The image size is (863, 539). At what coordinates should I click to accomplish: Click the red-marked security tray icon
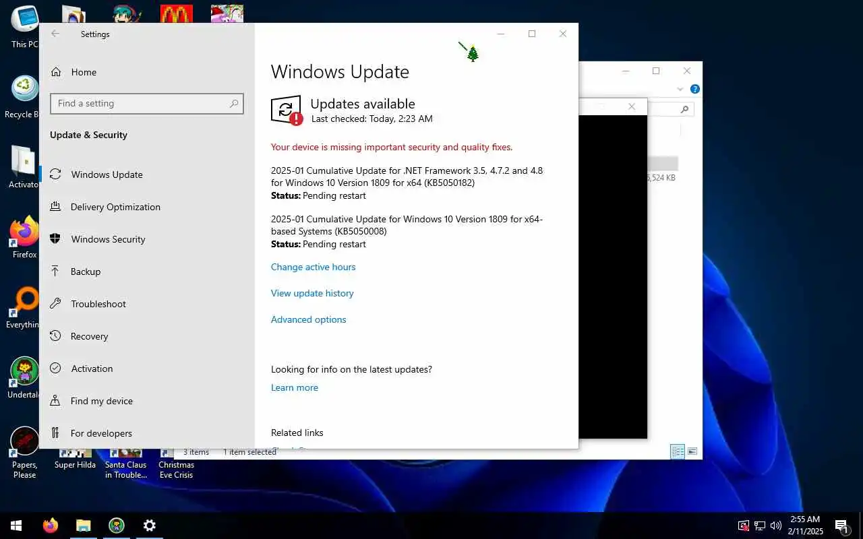click(x=743, y=526)
